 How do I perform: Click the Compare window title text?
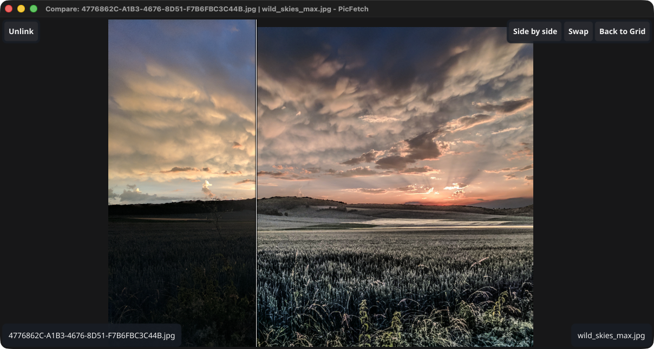pyautogui.click(x=207, y=9)
